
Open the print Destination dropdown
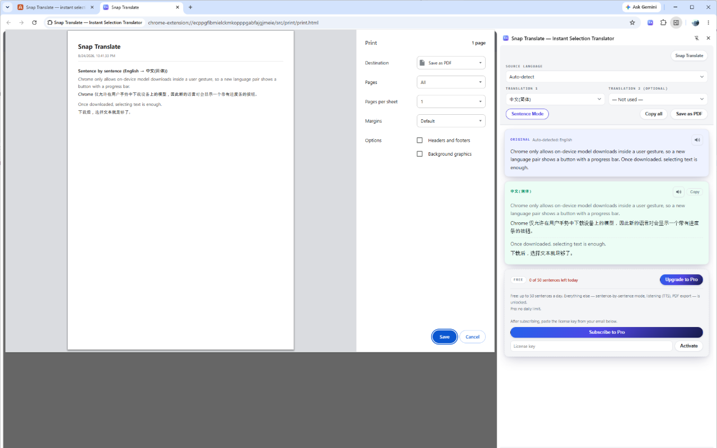[451, 63]
